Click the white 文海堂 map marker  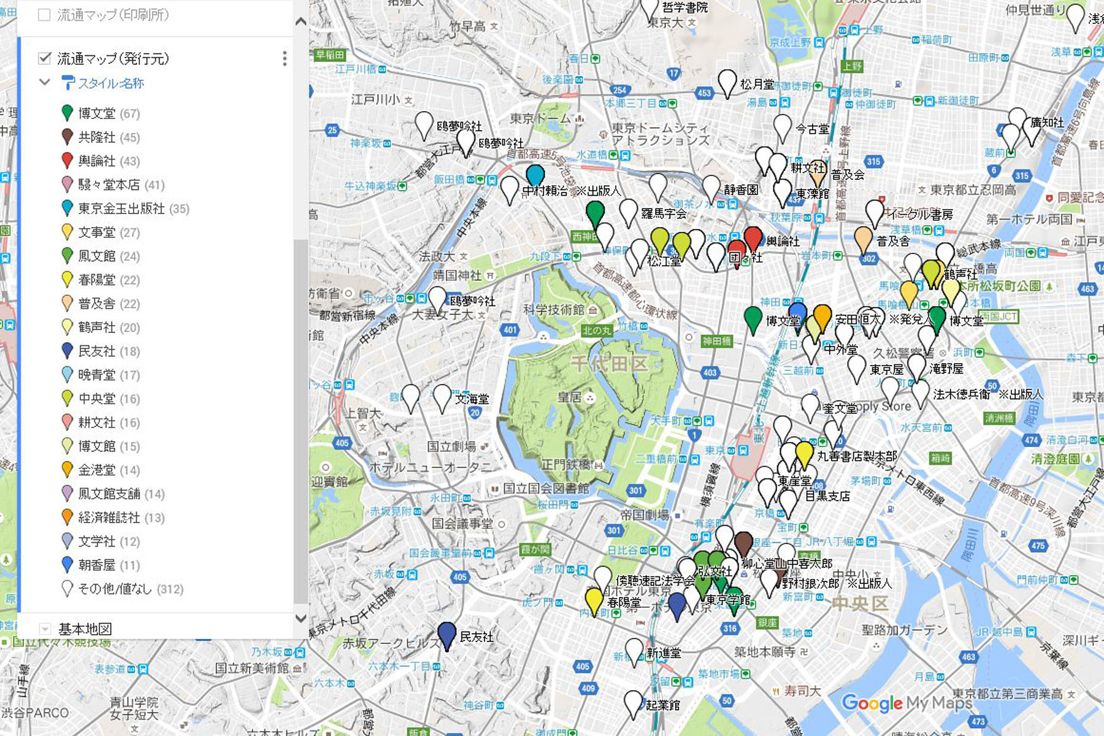(x=442, y=397)
